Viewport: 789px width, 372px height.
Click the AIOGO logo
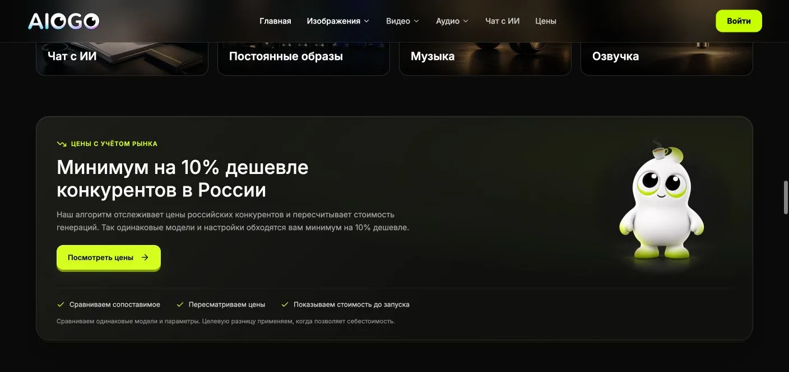[64, 21]
